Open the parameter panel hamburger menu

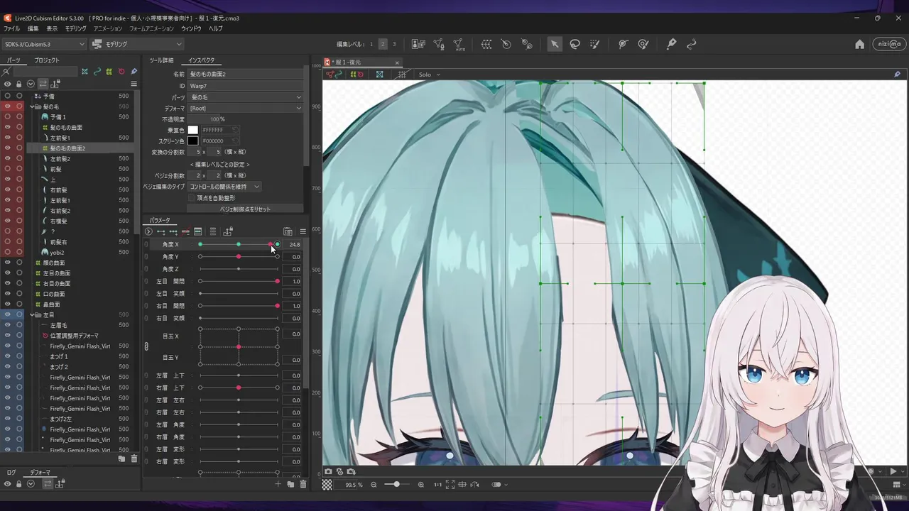tap(303, 231)
